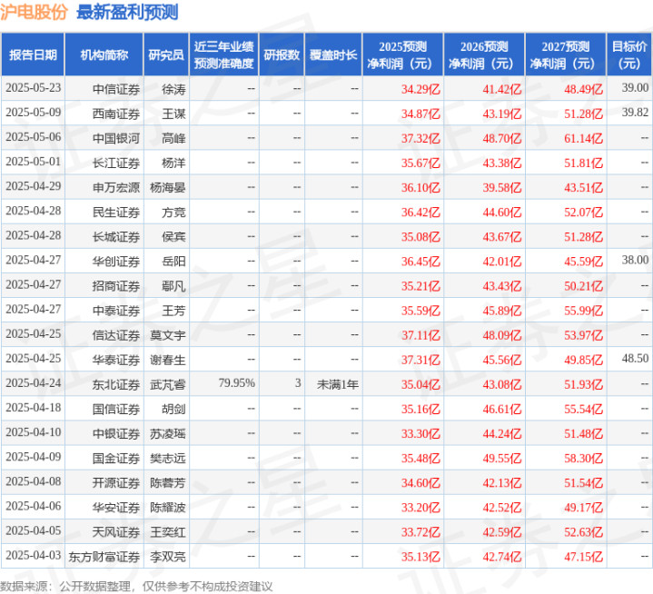
Task: Click analyst name 杨海晏
Action: tap(168, 187)
